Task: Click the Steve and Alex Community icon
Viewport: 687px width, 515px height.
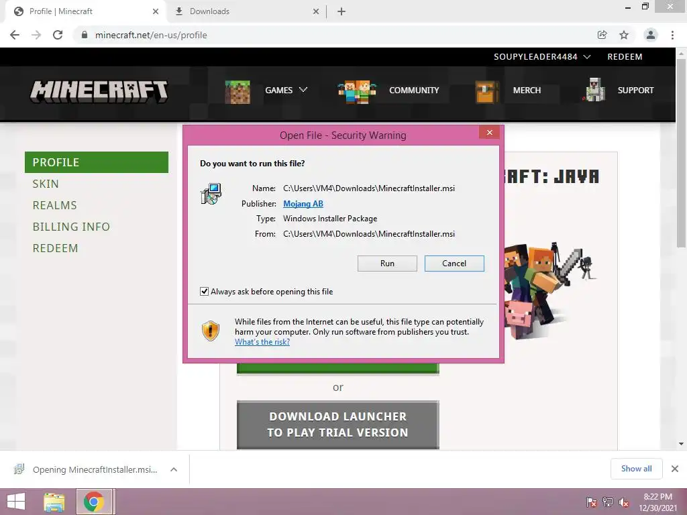Action: pyautogui.click(x=357, y=92)
